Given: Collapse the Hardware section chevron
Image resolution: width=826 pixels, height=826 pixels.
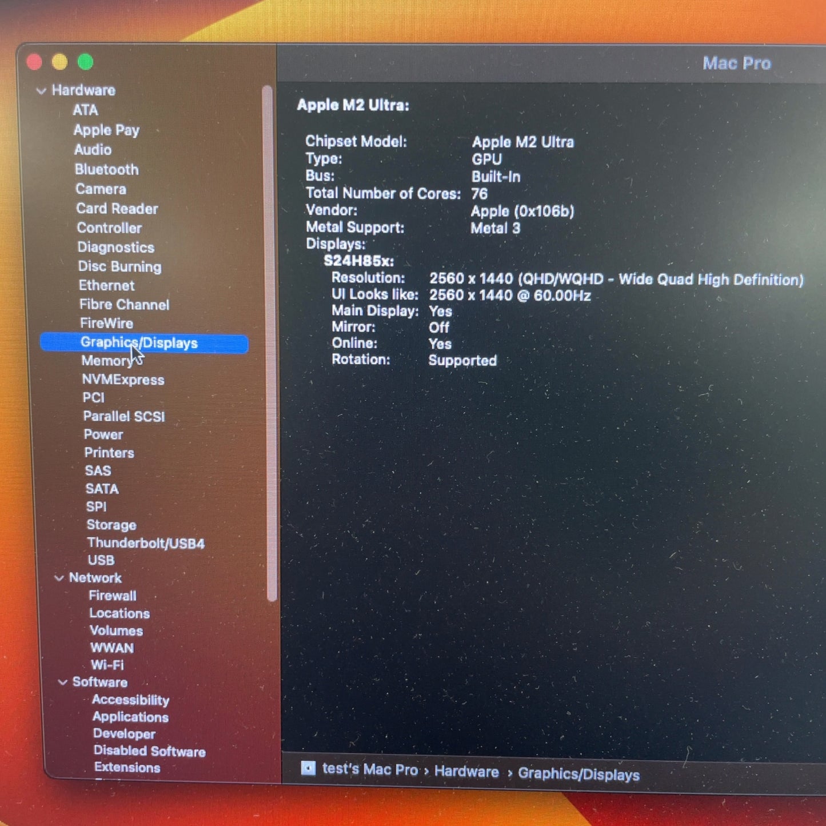Looking at the screenshot, I should pos(41,91).
